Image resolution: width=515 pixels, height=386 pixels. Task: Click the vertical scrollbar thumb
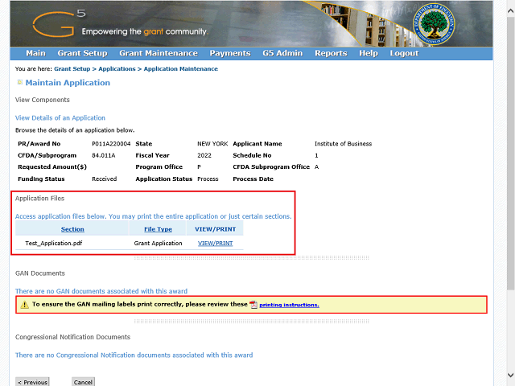pos(510,154)
